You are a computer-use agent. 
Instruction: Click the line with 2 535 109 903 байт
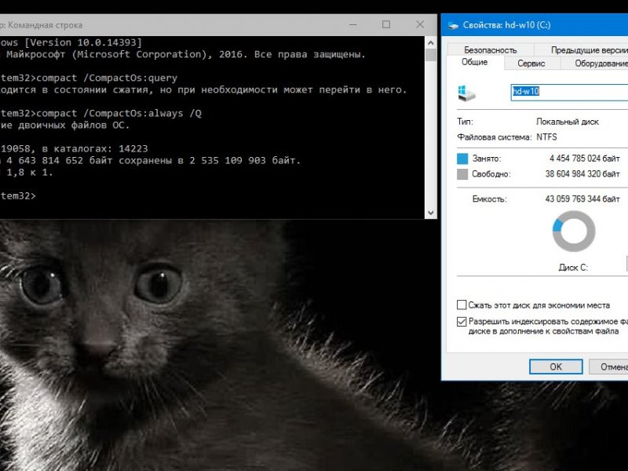click(x=150, y=161)
